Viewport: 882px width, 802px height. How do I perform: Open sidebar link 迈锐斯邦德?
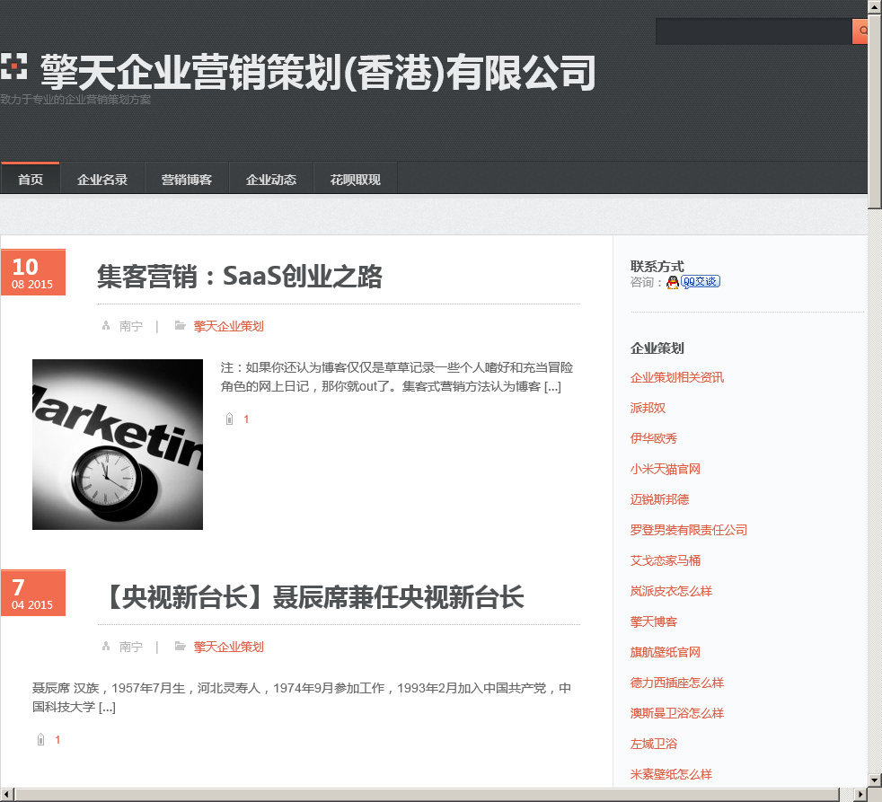[659, 498]
